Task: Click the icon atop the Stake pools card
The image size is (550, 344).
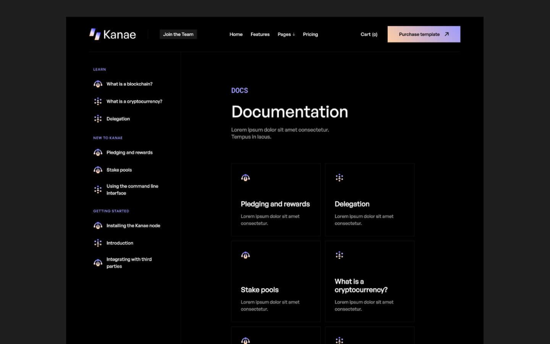Action: point(245,255)
